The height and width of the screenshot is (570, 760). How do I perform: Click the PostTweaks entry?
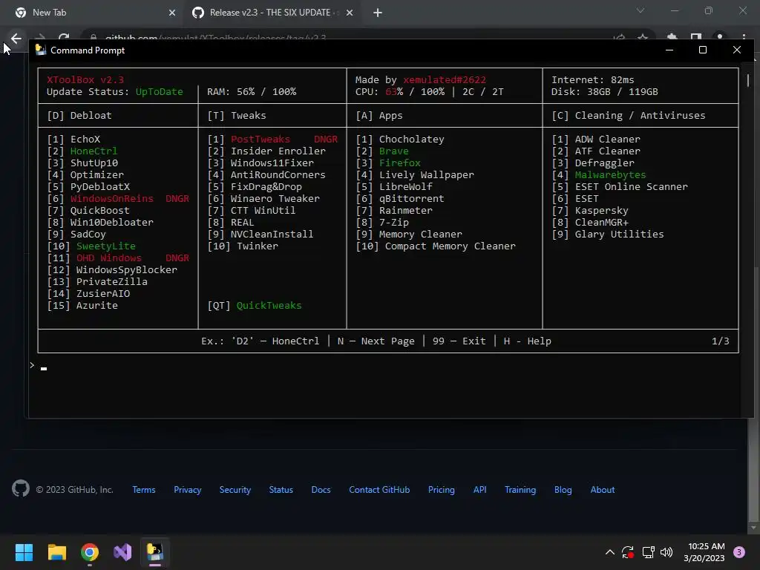(x=261, y=139)
